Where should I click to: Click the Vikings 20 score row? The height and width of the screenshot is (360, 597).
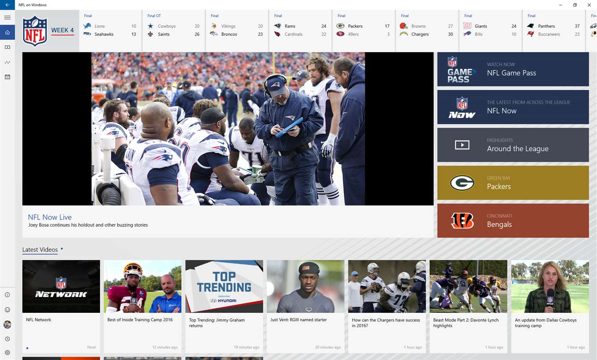[x=237, y=26]
